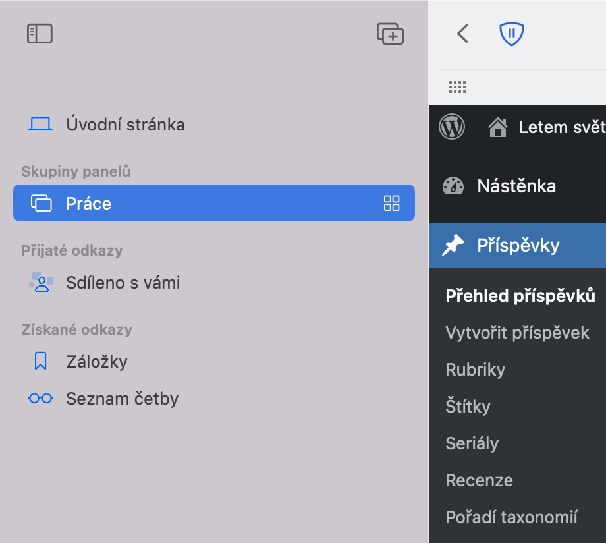
Task: Open Pořadí taxonomií page
Action: [511, 517]
